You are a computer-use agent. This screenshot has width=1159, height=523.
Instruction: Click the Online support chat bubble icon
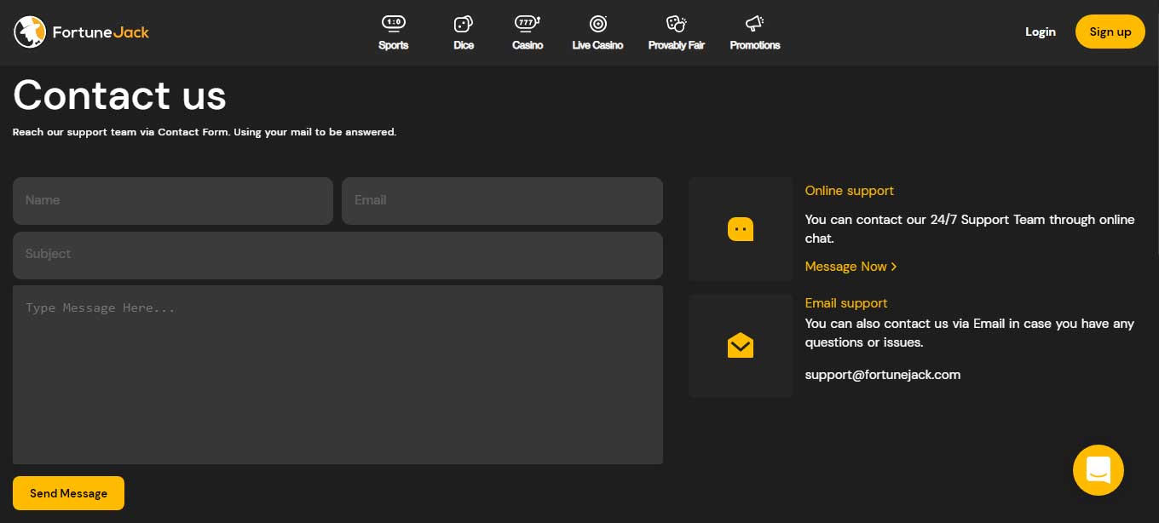pos(741,229)
